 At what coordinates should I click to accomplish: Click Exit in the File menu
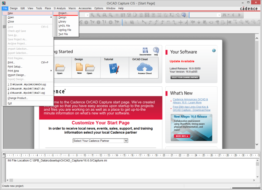point(28,103)
